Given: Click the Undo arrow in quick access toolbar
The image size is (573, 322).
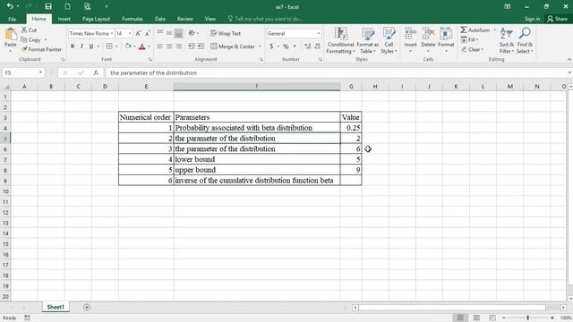Looking at the screenshot, I should click(x=10, y=6).
